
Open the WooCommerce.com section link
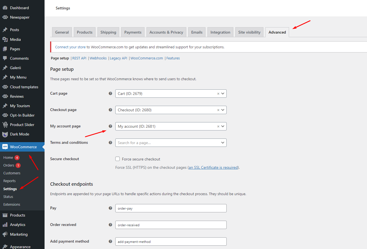click(x=147, y=58)
